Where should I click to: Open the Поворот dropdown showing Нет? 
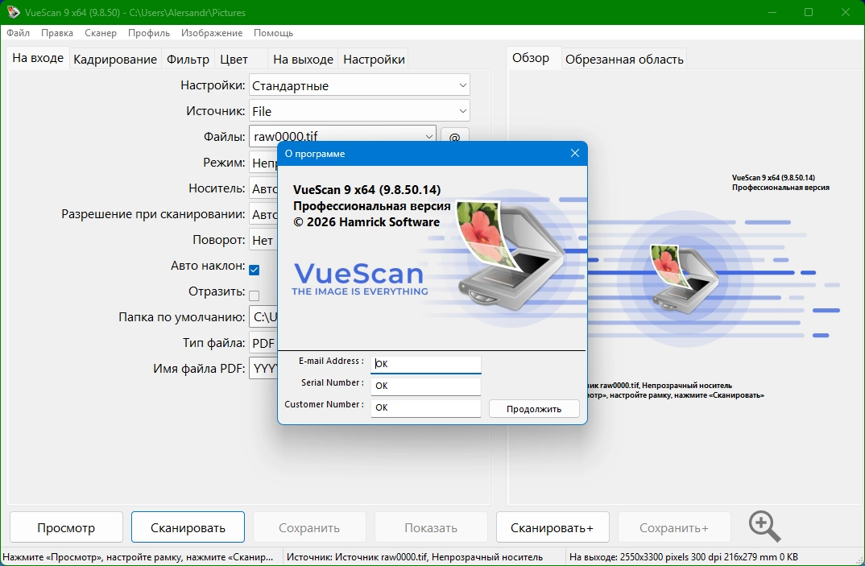tap(263, 240)
